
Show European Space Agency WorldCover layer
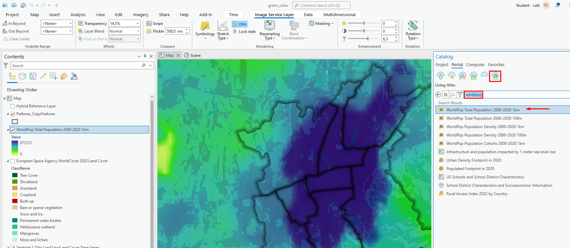[x=13, y=161]
